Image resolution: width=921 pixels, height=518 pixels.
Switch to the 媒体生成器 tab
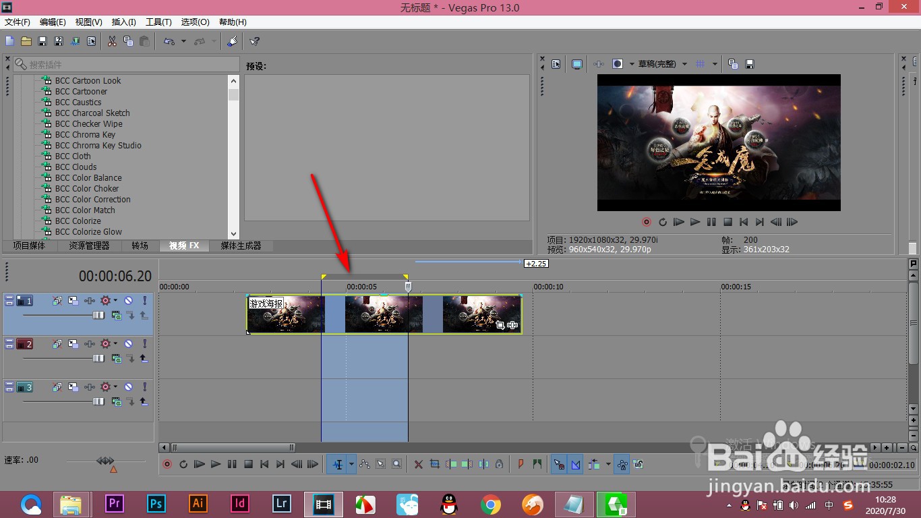[241, 246]
